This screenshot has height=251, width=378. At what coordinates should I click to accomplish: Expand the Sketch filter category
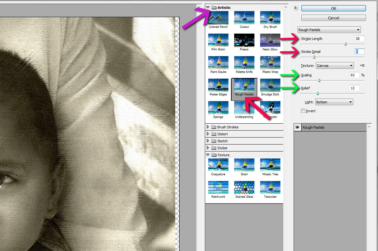208,141
